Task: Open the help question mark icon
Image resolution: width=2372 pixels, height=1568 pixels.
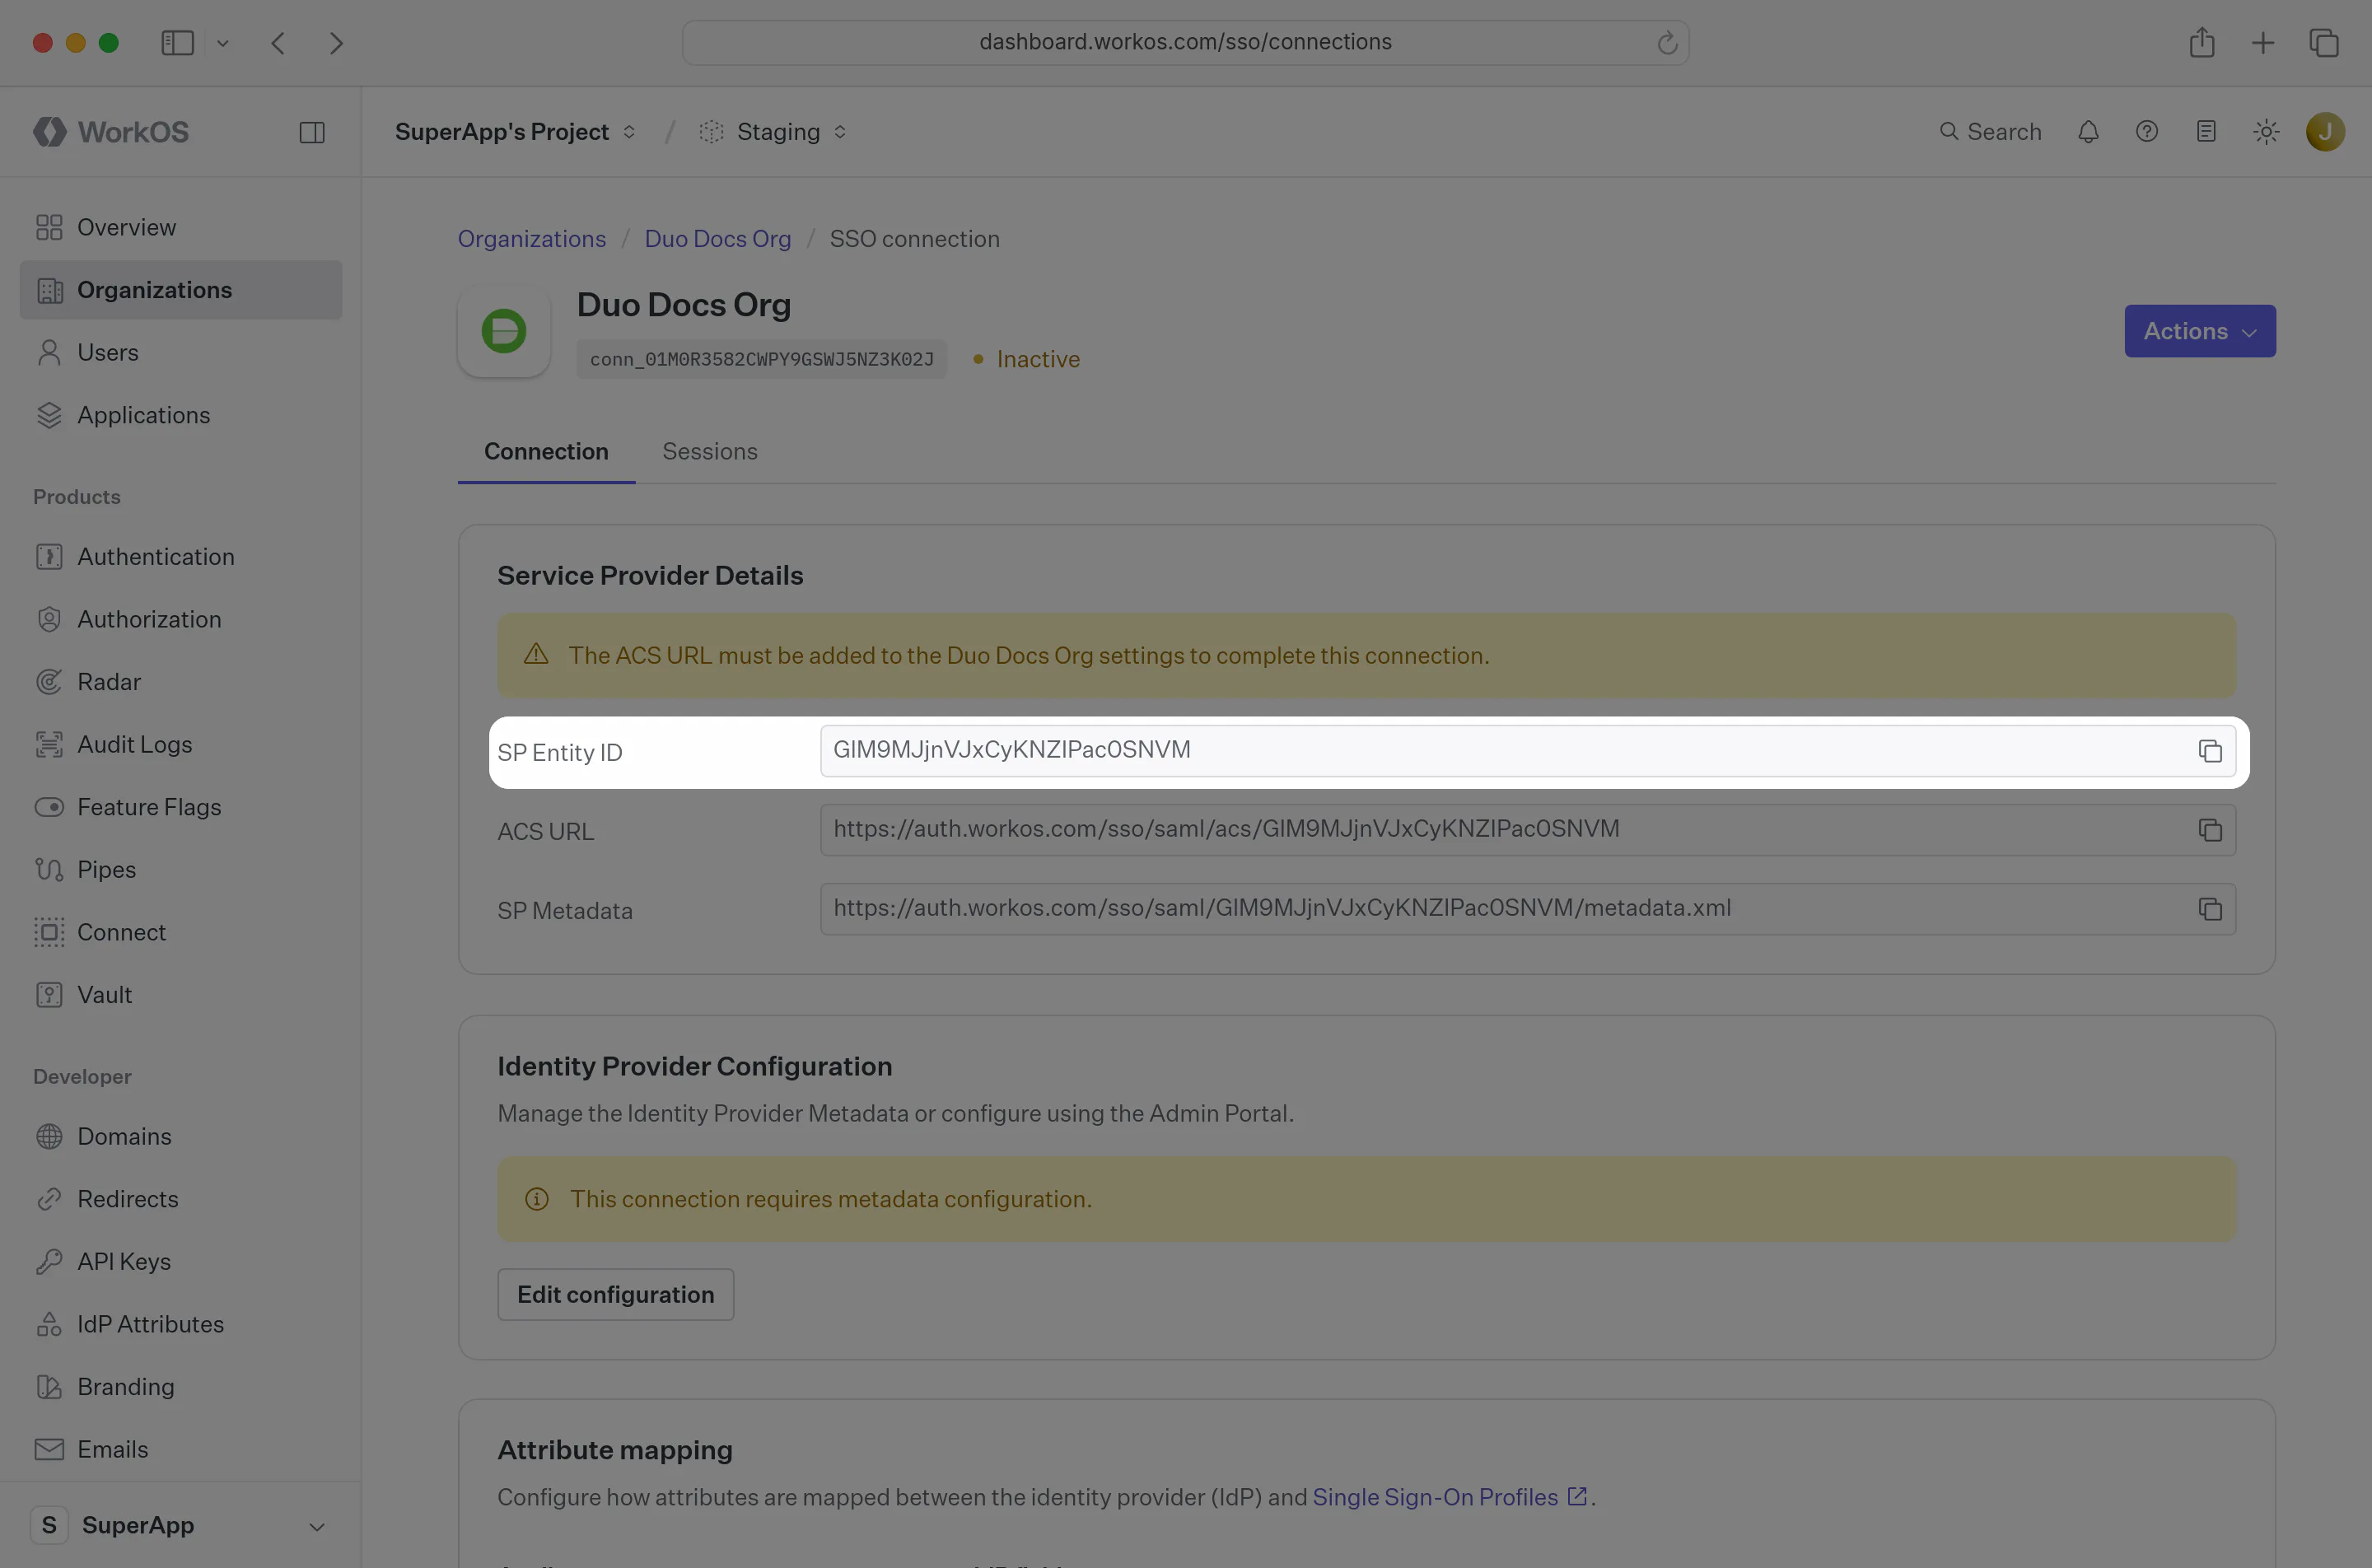Action: (x=2147, y=132)
